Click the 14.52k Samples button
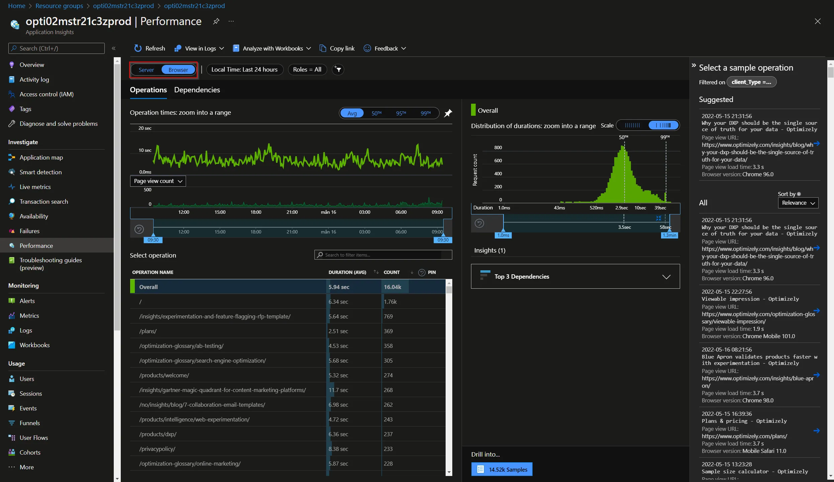 click(502, 469)
